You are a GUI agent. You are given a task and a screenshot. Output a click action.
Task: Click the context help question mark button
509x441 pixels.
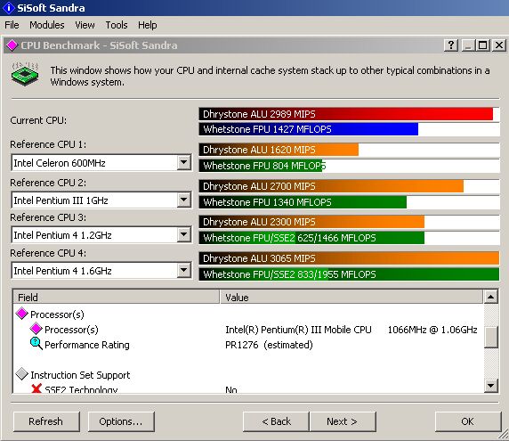pyautogui.click(x=451, y=45)
